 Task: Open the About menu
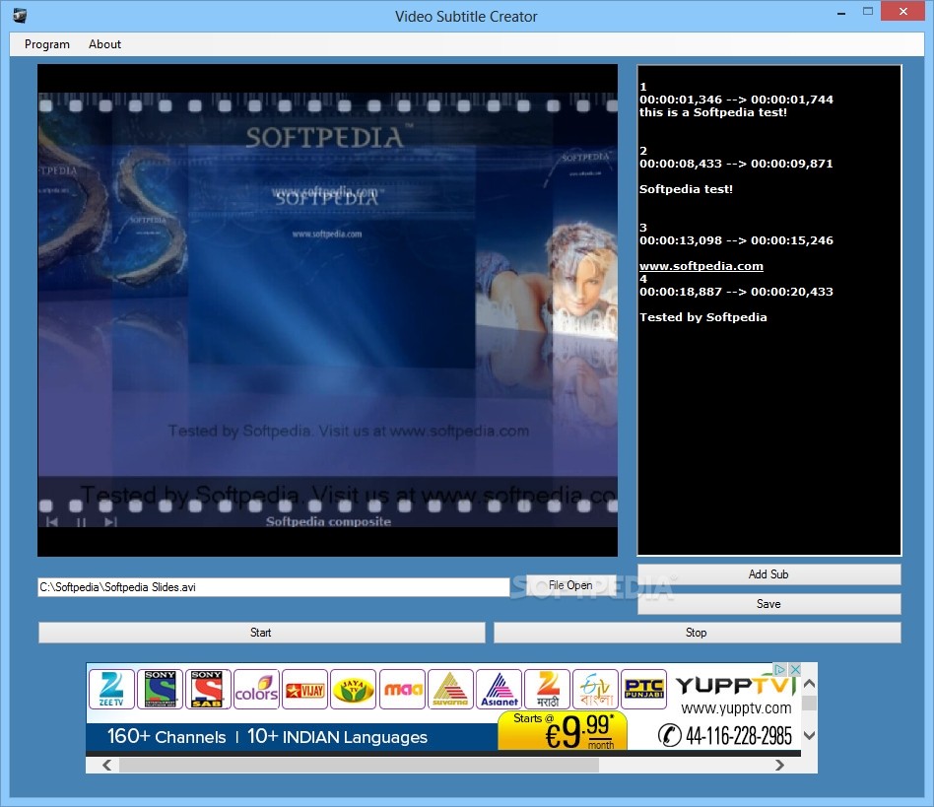click(104, 44)
